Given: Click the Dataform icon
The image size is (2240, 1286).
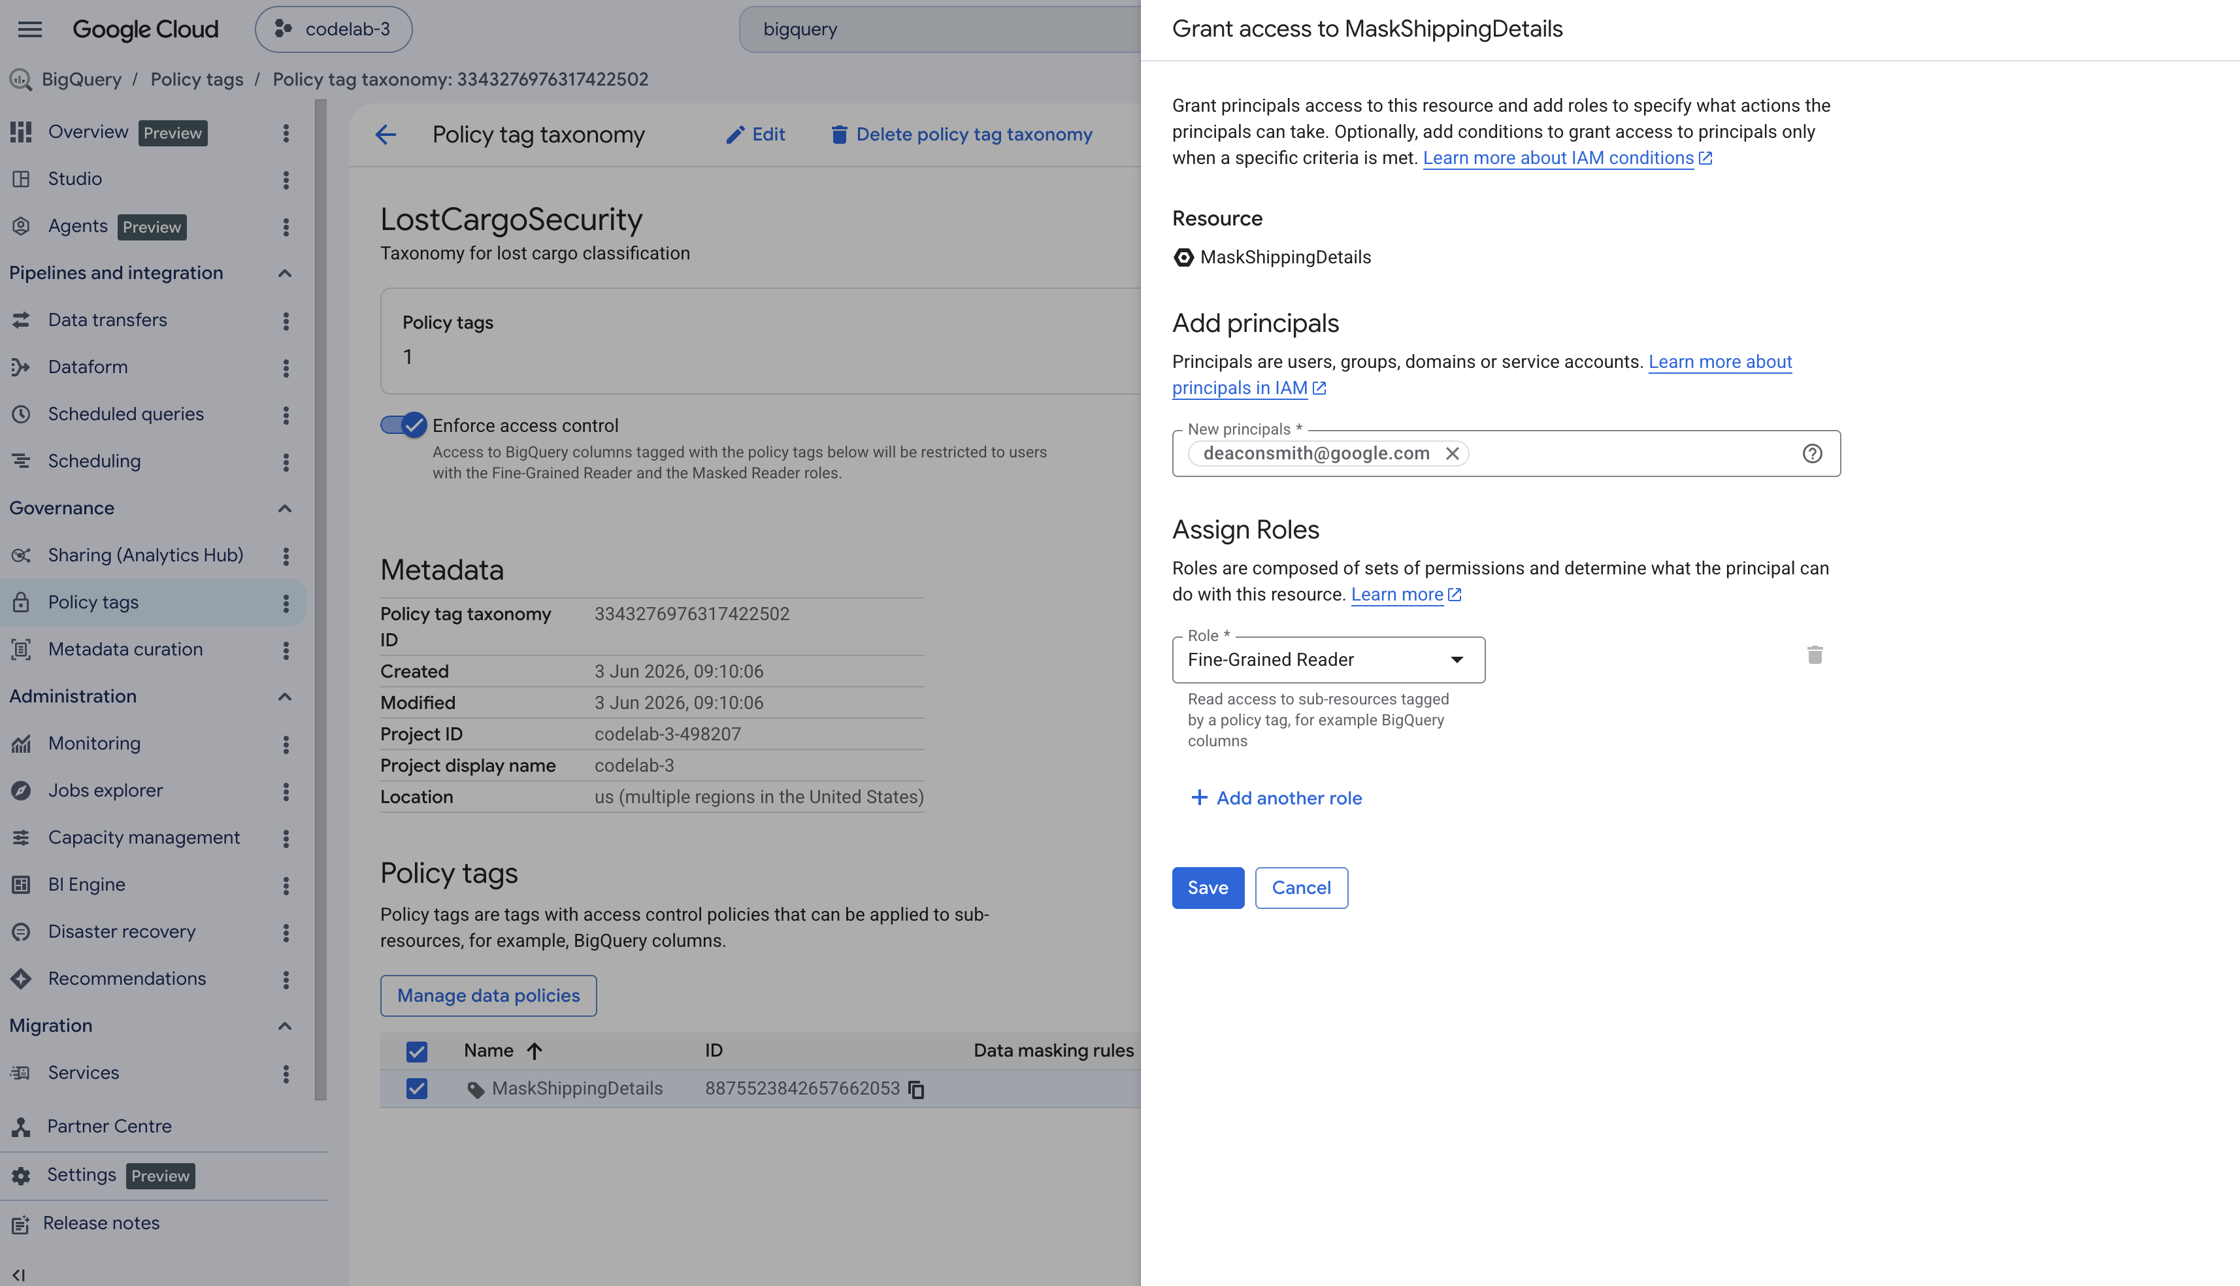Looking at the screenshot, I should [x=21, y=367].
